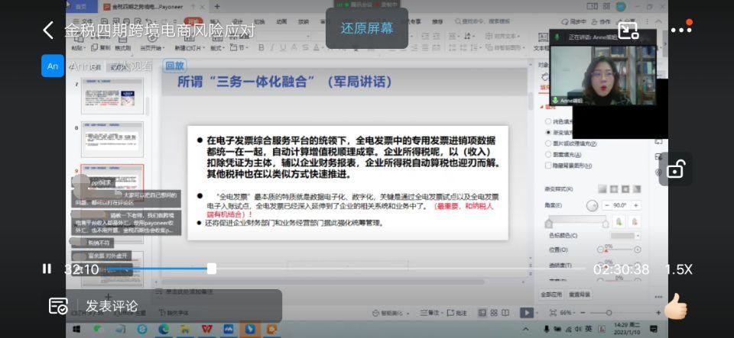Screen dimensions: 734x338
Task: Click the 90.0° angle value field
Action: click(621, 205)
